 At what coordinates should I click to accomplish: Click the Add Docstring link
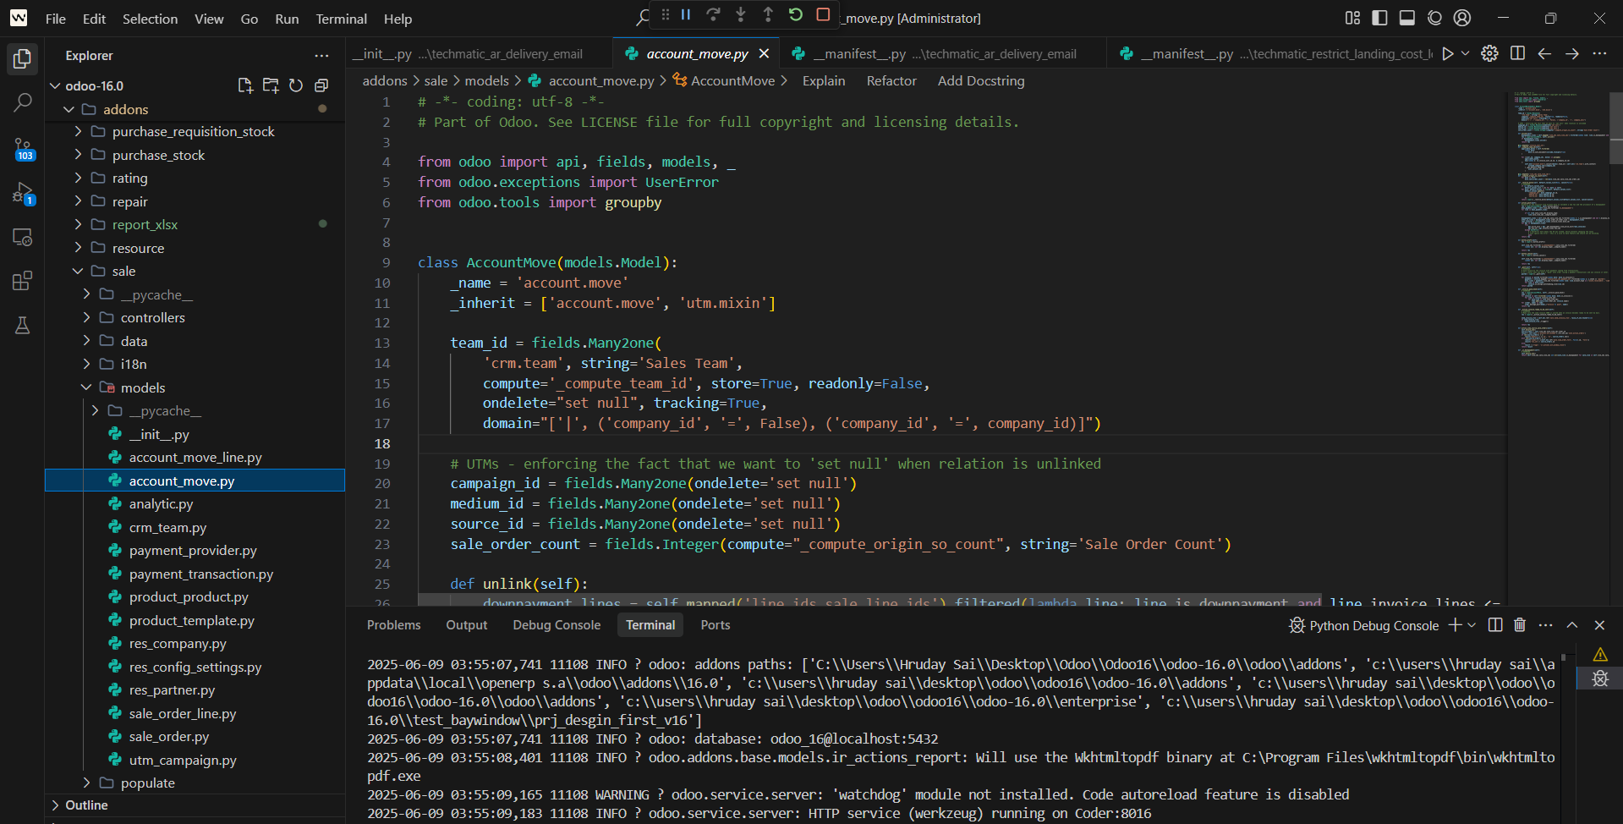coord(980,81)
